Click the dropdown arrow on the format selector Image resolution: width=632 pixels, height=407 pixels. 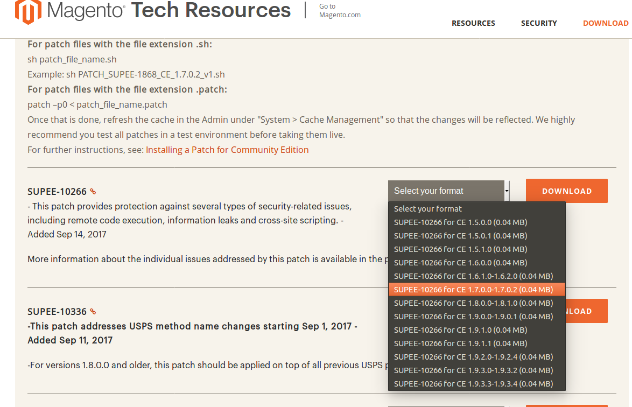506,191
